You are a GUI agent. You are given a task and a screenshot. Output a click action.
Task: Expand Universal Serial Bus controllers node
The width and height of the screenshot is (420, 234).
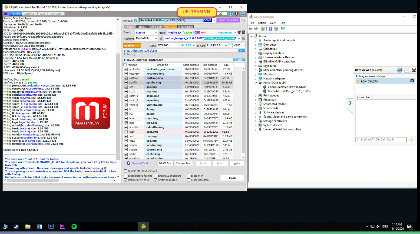[x=256, y=129]
